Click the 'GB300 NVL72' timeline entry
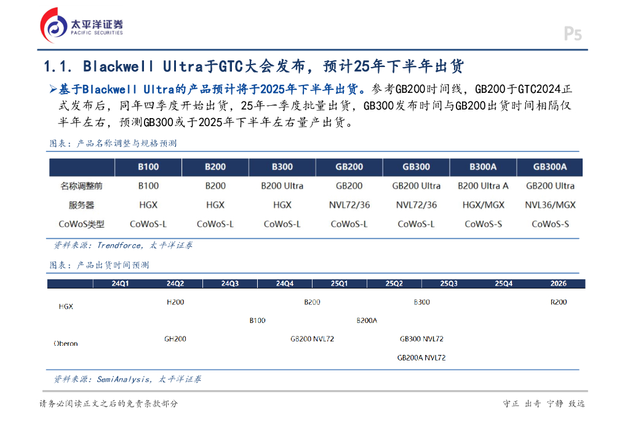Image resolution: width=630 pixels, height=422 pixels. pyautogui.click(x=421, y=339)
